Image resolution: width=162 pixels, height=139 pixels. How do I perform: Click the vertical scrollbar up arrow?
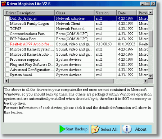[x=151, y=13]
